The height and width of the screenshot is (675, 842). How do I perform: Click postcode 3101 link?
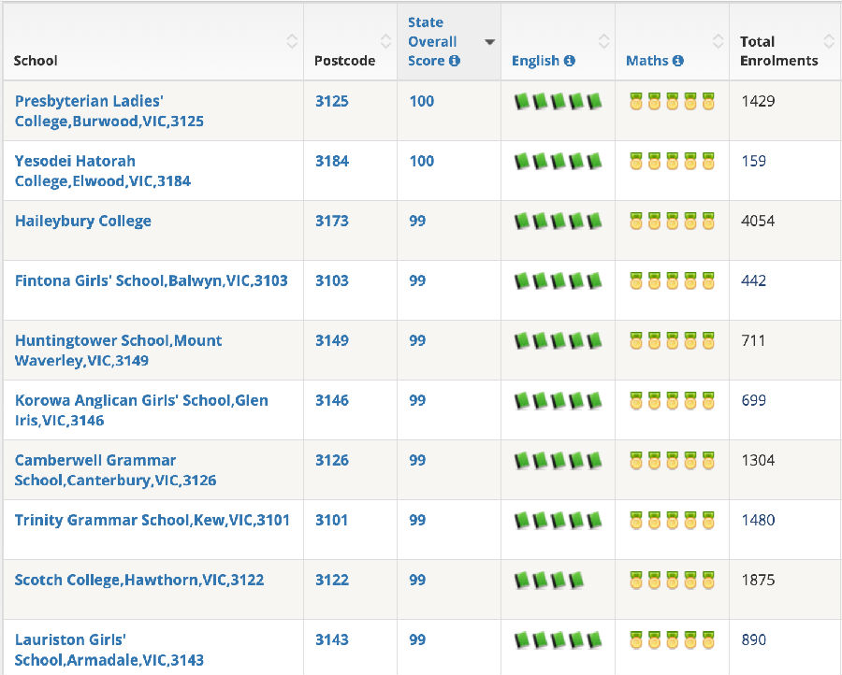click(332, 520)
